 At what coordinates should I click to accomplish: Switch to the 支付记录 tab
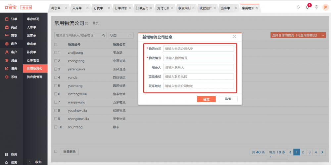pyautogui.click(x=164, y=8)
